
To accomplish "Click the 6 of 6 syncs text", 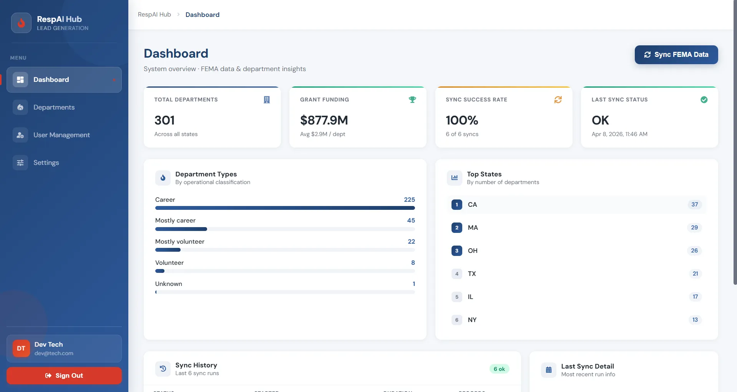I will (x=462, y=134).
